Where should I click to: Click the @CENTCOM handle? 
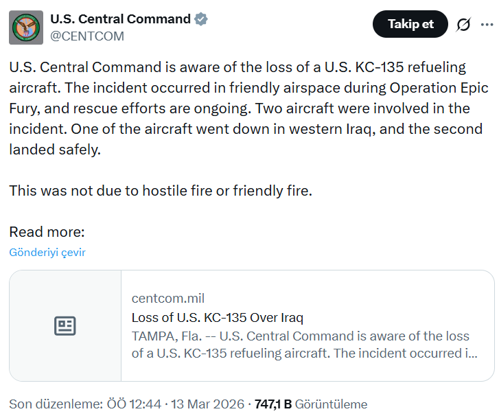tap(87, 36)
